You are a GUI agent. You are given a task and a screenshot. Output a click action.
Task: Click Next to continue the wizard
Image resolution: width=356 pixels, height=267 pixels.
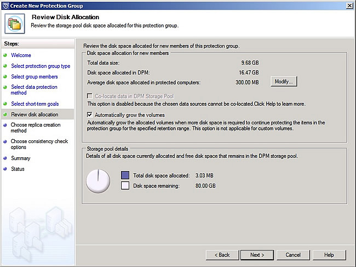257,255
